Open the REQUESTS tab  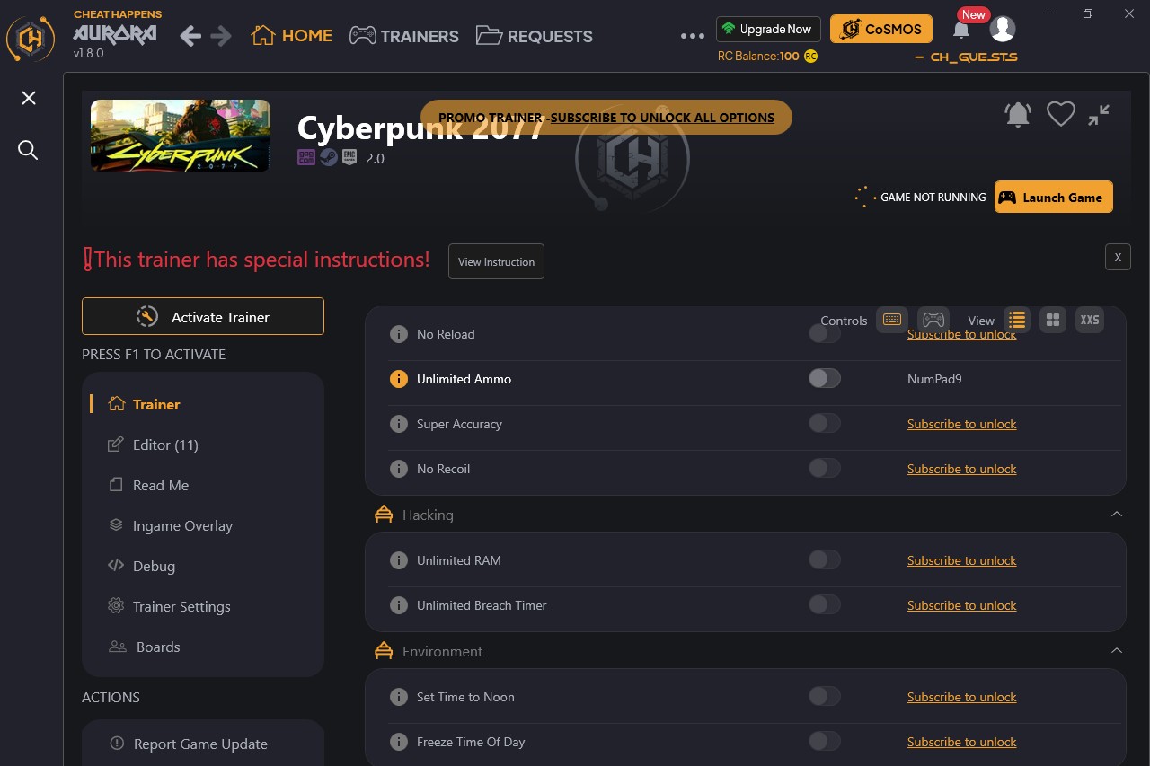point(535,36)
